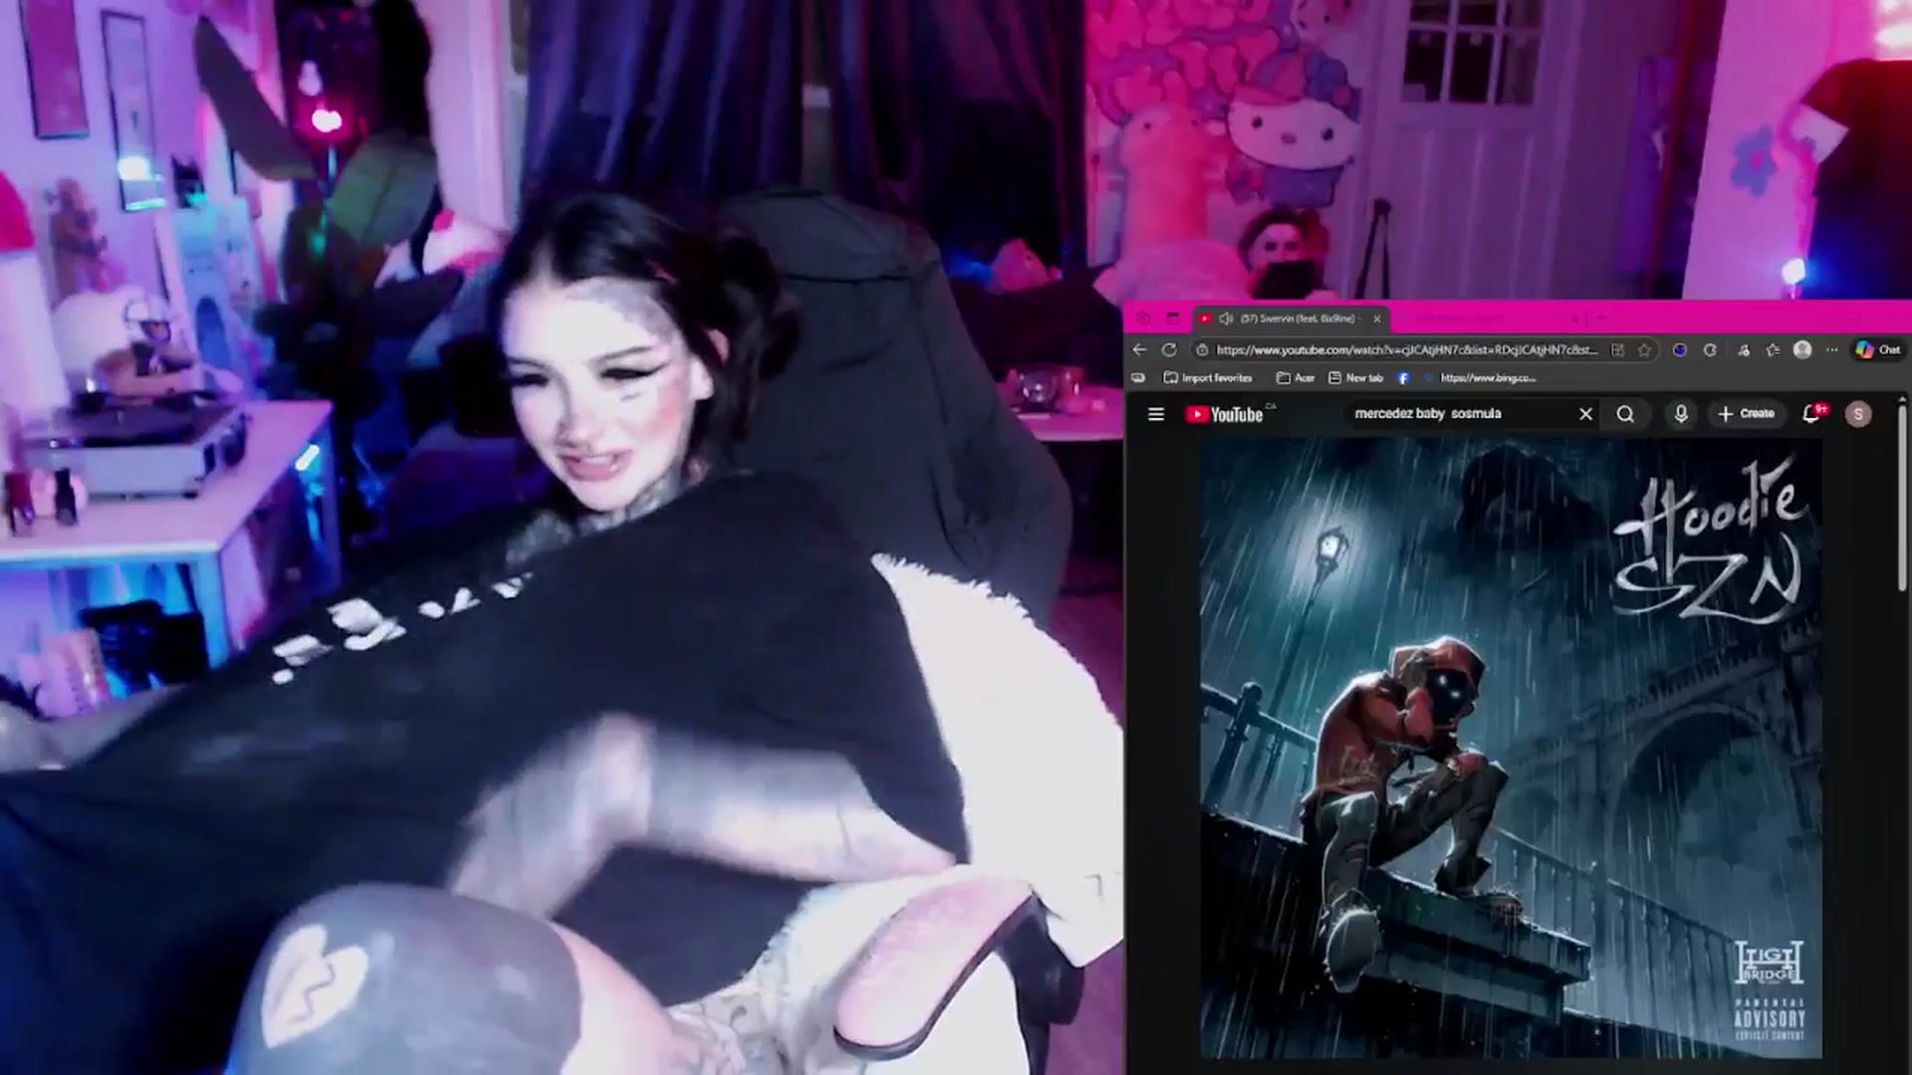Reload the YouTube page
The image size is (1912, 1075).
(1169, 350)
